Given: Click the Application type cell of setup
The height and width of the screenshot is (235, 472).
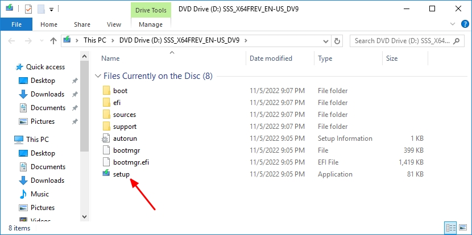Looking at the screenshot, I should coord(335,174).
